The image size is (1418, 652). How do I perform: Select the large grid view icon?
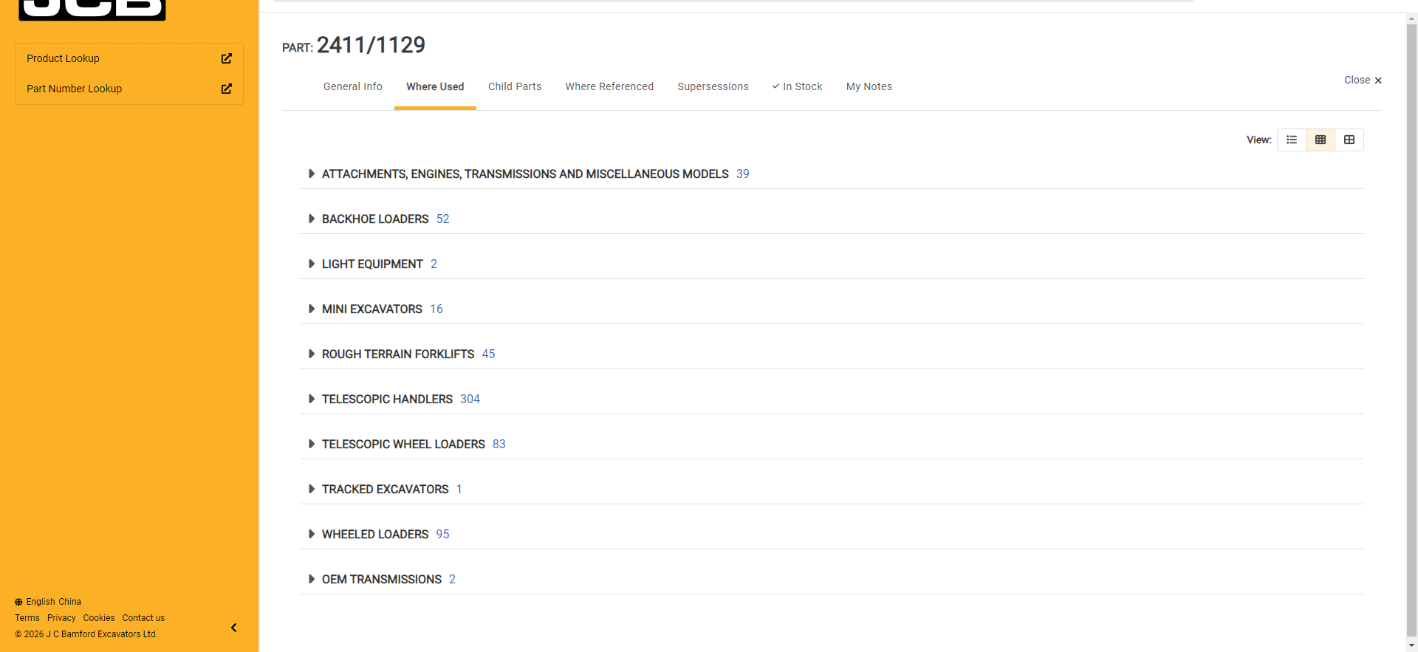pyautogui.click(x=1349, y=140)
